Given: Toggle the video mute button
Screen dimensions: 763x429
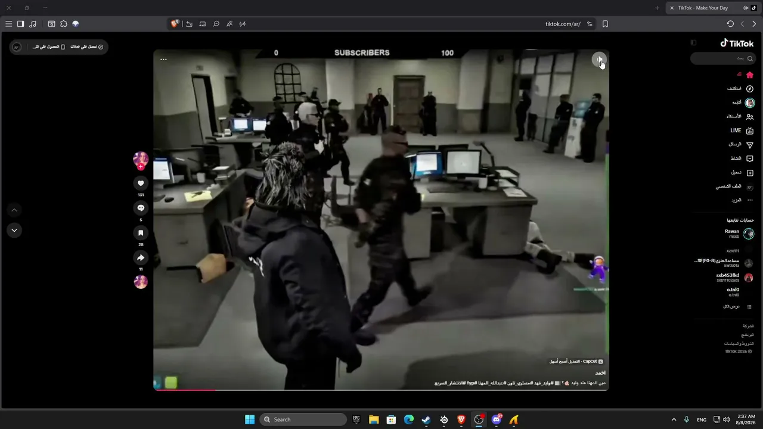Looking at the screenshot, I should (x=599, y=60).
